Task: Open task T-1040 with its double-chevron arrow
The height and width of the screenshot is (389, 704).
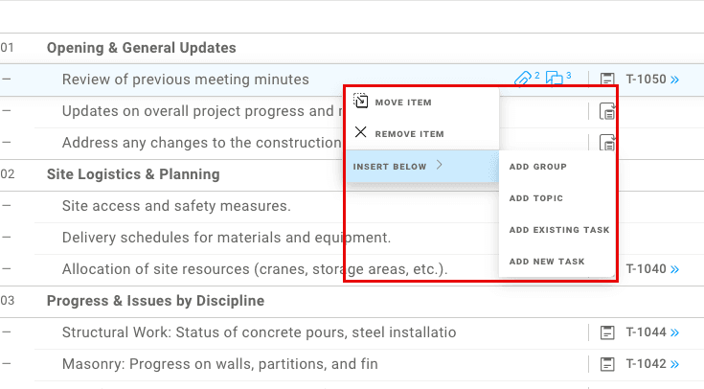Action: (x=674, y=269)
